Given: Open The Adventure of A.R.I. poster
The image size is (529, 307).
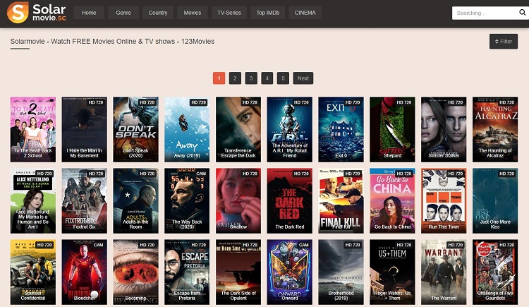Looking at the screenshot, I should [x=289, y=129].
